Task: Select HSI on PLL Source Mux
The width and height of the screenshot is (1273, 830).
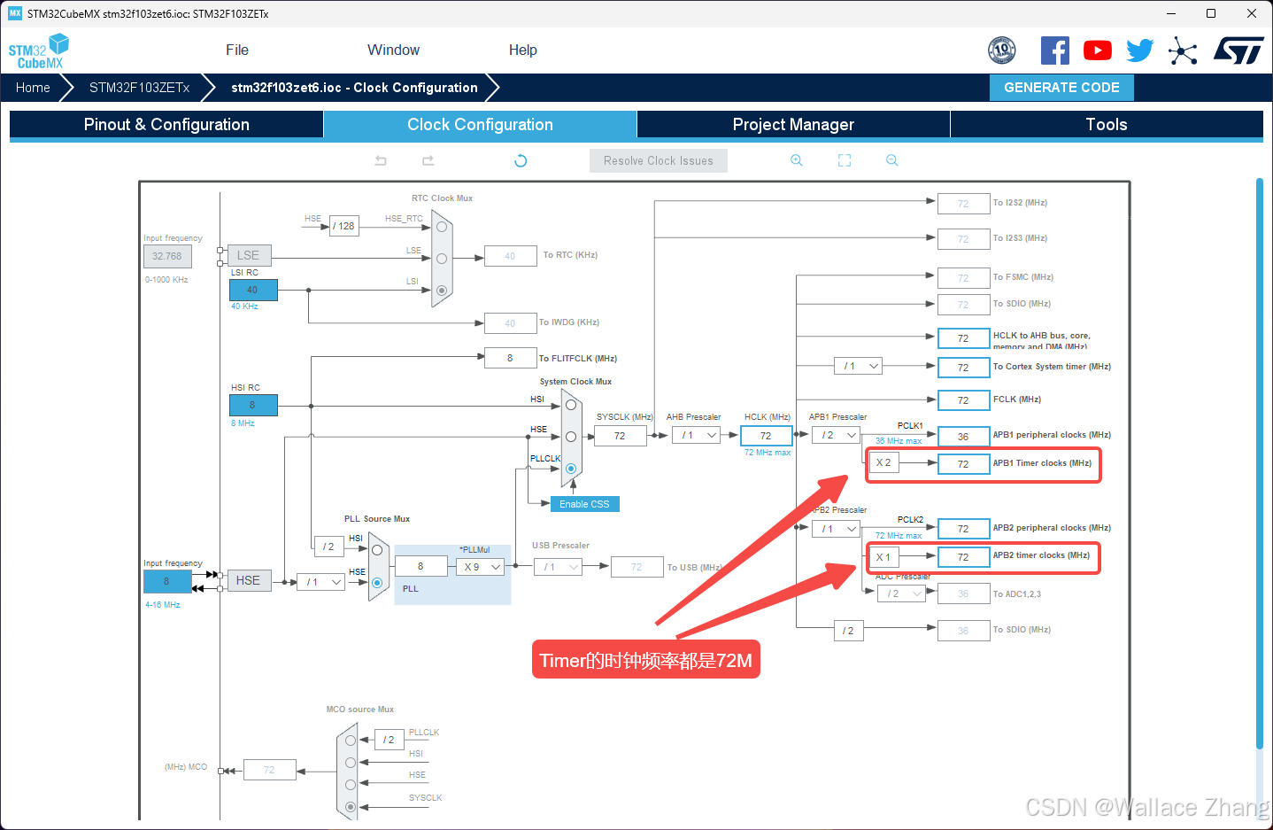Action: coord(377,550)
